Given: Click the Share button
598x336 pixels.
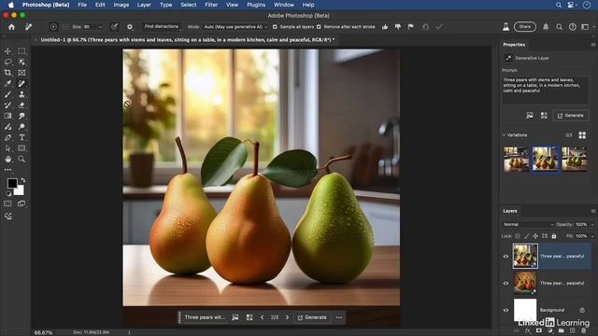Looking at the screenshot, I should coord(525,27).
